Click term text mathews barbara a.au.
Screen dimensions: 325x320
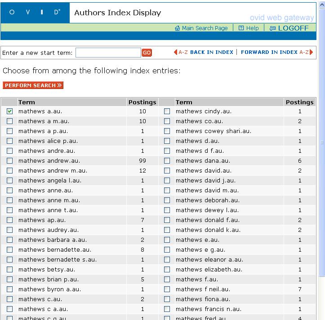tap(53, 240)
